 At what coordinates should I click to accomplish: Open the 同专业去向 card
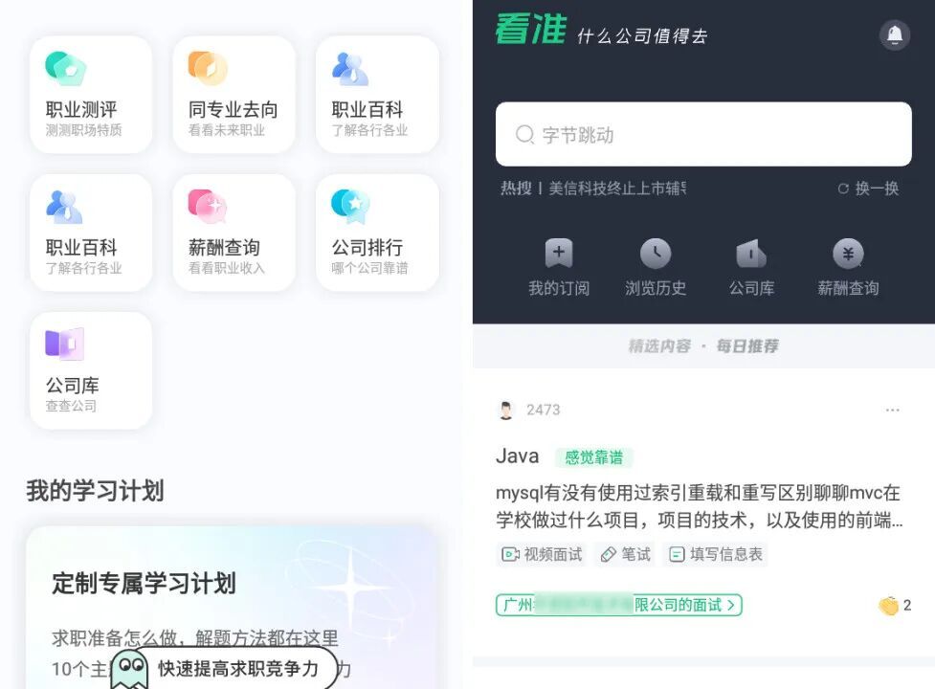(x=234, y=95)
